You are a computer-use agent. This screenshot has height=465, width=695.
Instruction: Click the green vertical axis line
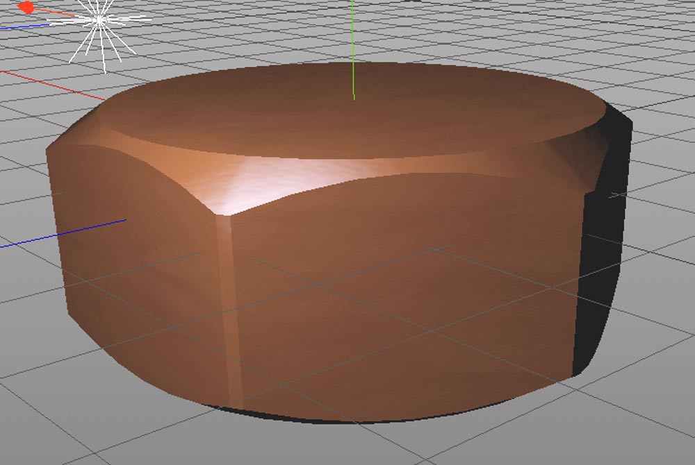(353, 49)
